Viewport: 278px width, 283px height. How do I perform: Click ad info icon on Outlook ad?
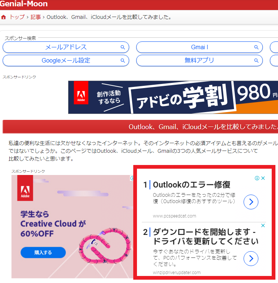click(x=257, y=178)
